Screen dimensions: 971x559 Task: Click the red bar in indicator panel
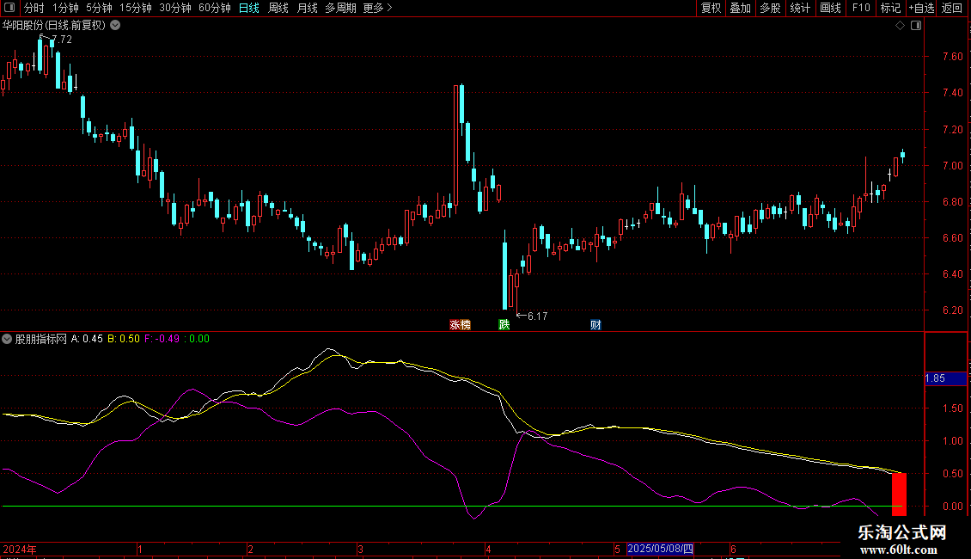[899, 494]
